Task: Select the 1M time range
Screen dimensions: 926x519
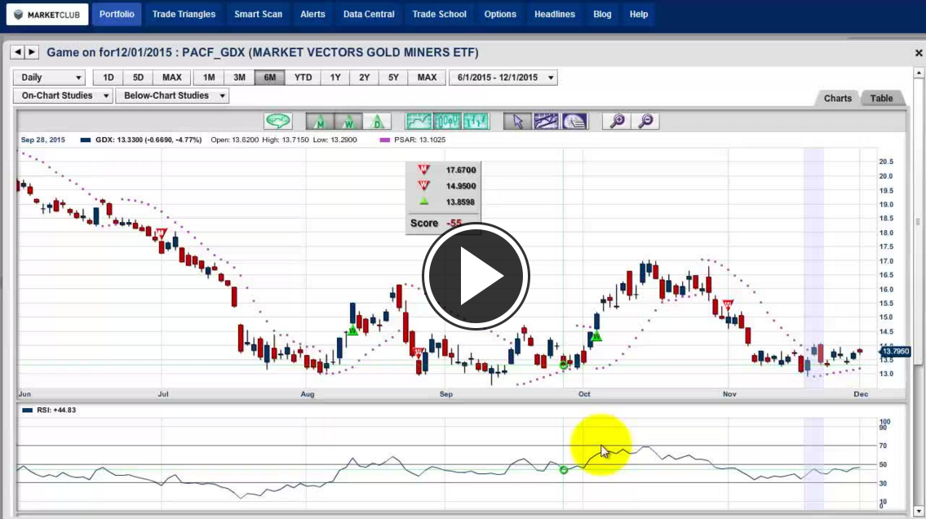Action: tap(209, 78)
